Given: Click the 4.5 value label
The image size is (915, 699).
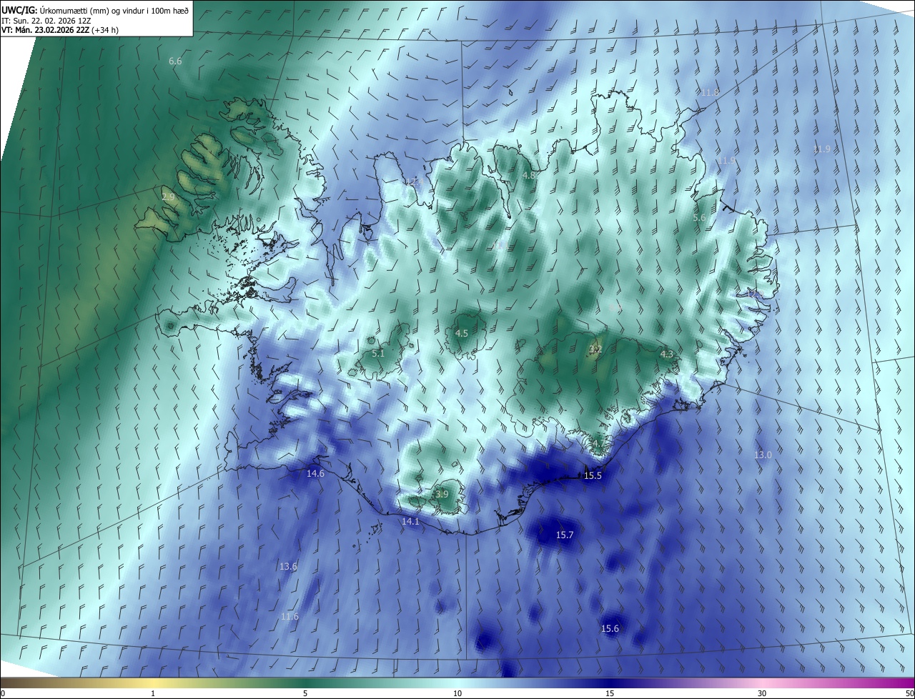Looking at the screenshot, I should (462, 334).
